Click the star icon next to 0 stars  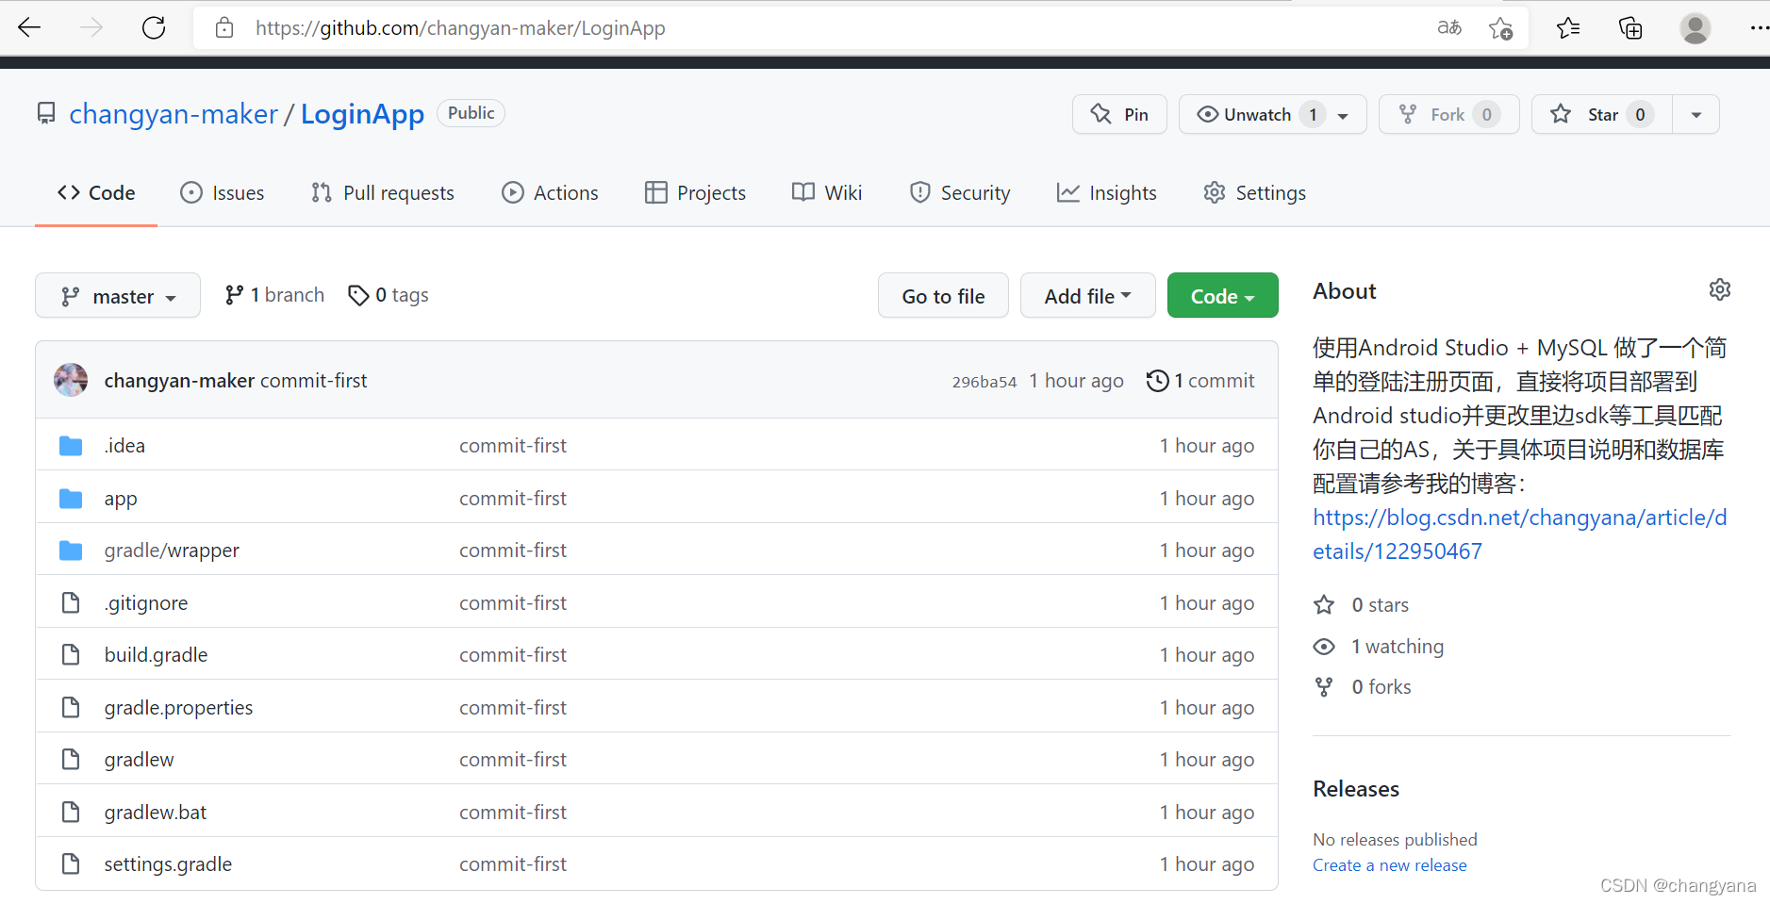point(1324,604)
